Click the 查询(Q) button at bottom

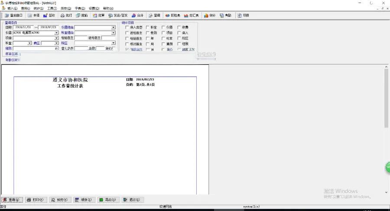[12, 200]
